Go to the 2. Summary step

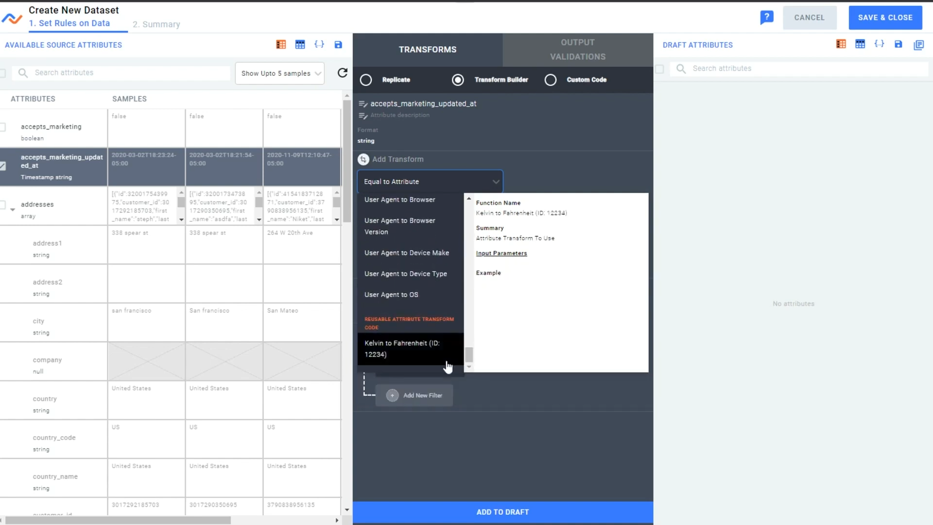coord(156,24)
